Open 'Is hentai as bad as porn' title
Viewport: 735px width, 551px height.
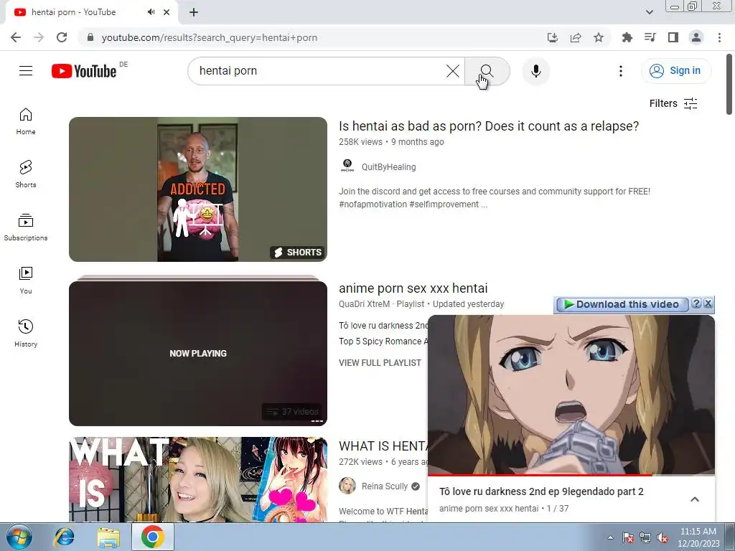[489, 126]
